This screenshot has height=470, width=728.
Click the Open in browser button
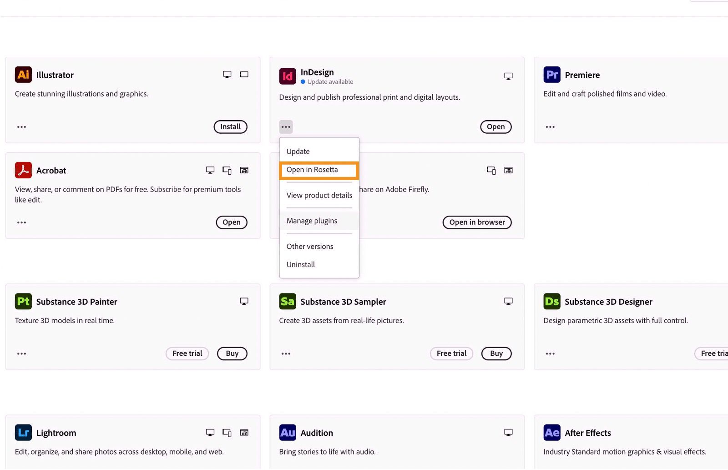[477, 222]
